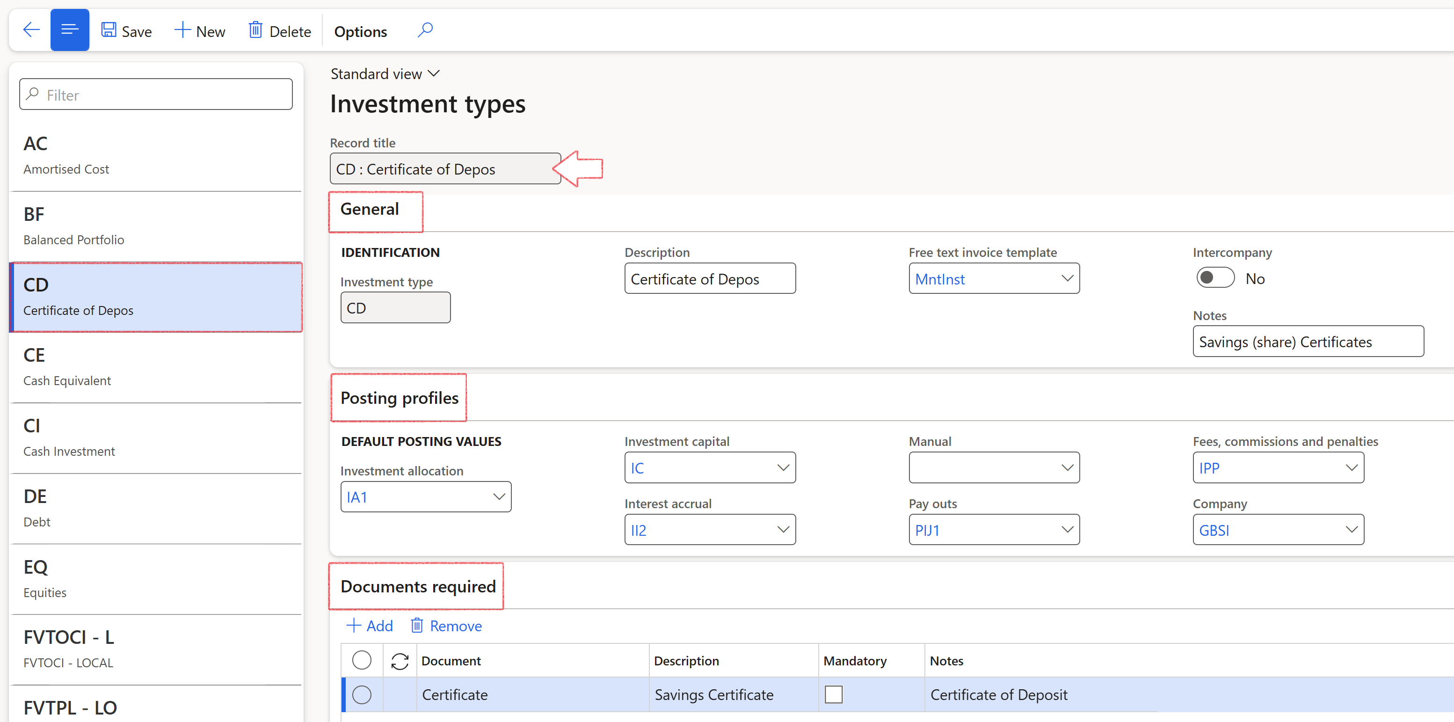Click the Savings Certificate description cell
The width and height of the screenshot is (1454, 722).
[x=733, y=694]
